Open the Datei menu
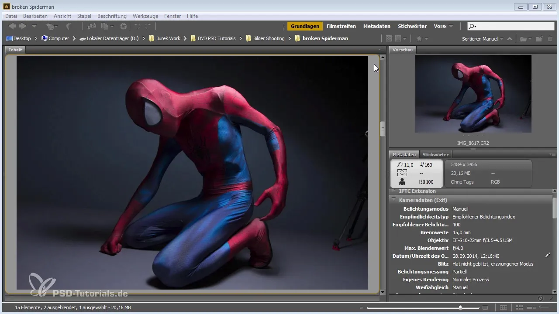Image resolution: width=559 pixels, height=314 pixels. click(x=11, y=16)
